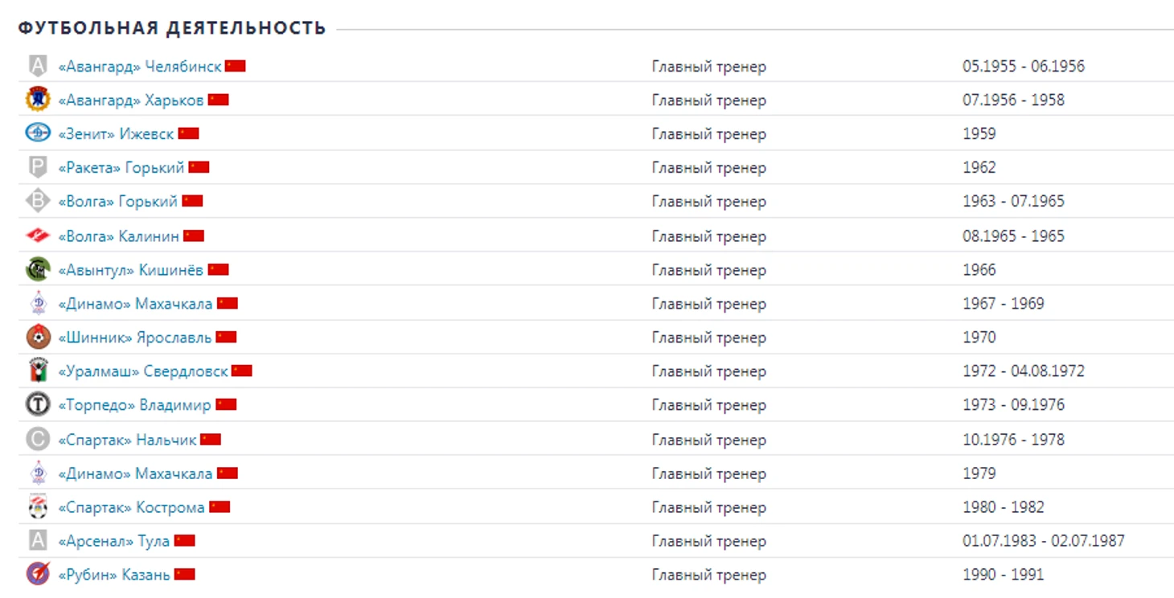Open the «Арсенал» Тула team link
Image resolution: width=1174 pixels, height=598 pixels.
(x=113, y=541)
